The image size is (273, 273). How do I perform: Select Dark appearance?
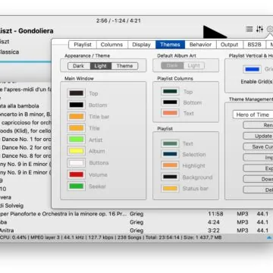(79, 66)
